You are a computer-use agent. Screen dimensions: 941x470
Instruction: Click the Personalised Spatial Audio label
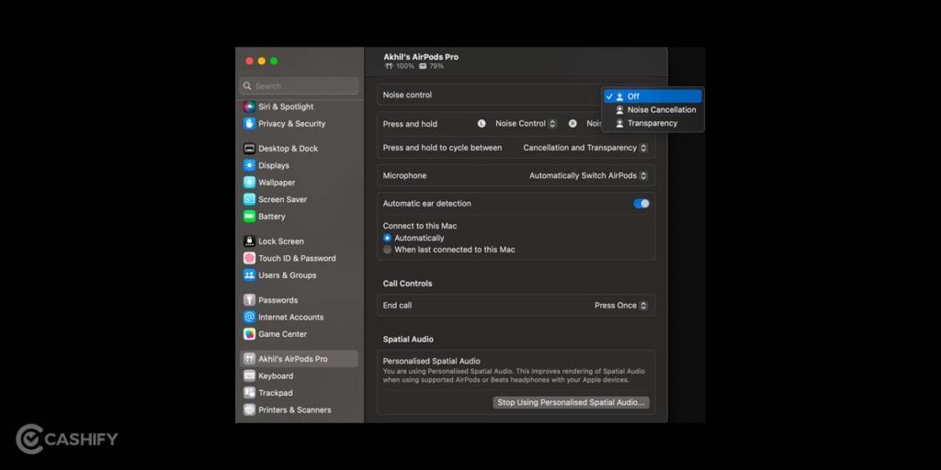coord(432,362)
